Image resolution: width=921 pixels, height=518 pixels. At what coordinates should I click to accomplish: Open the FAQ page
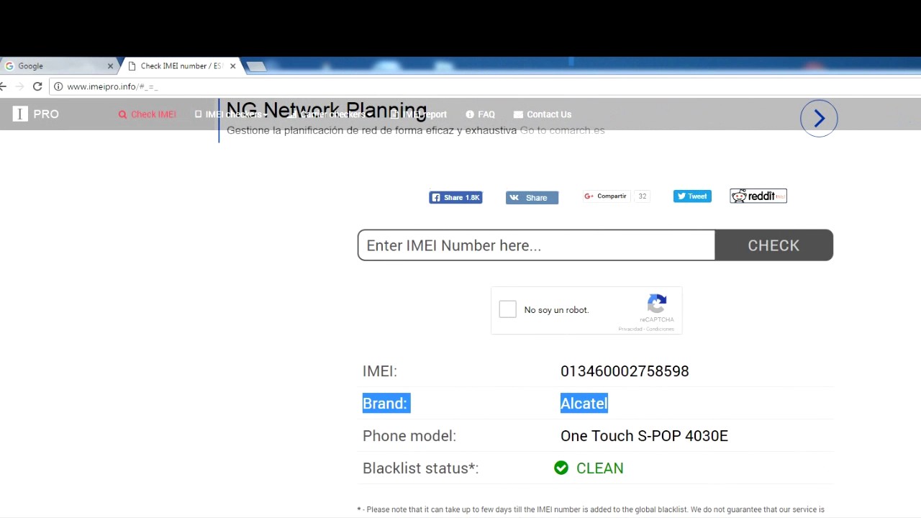[x=480, y=114]
